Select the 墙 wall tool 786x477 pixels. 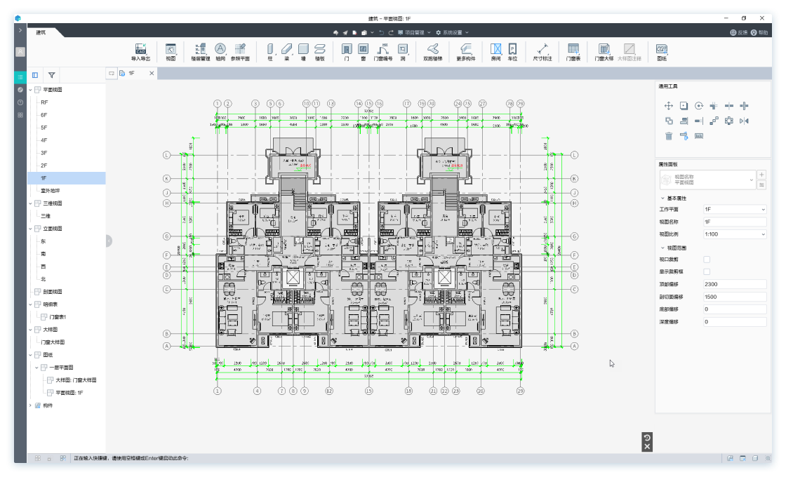(303, 52)
